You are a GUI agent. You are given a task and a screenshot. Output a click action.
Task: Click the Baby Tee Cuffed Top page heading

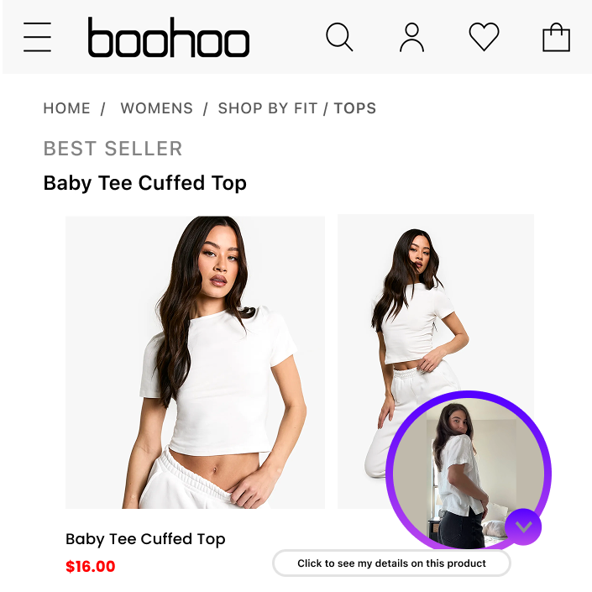(x=145, y=183)
